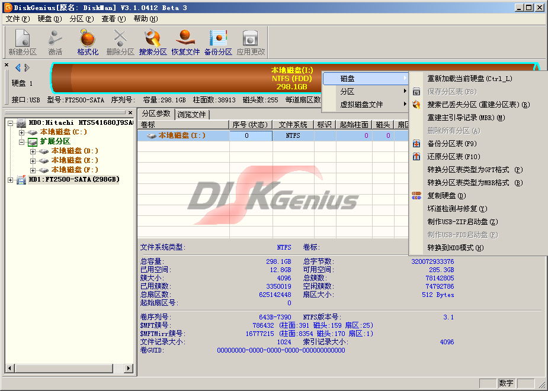Close the disk map panel with the small x
Screen dimensions: 548x391
tap(7, 65)
